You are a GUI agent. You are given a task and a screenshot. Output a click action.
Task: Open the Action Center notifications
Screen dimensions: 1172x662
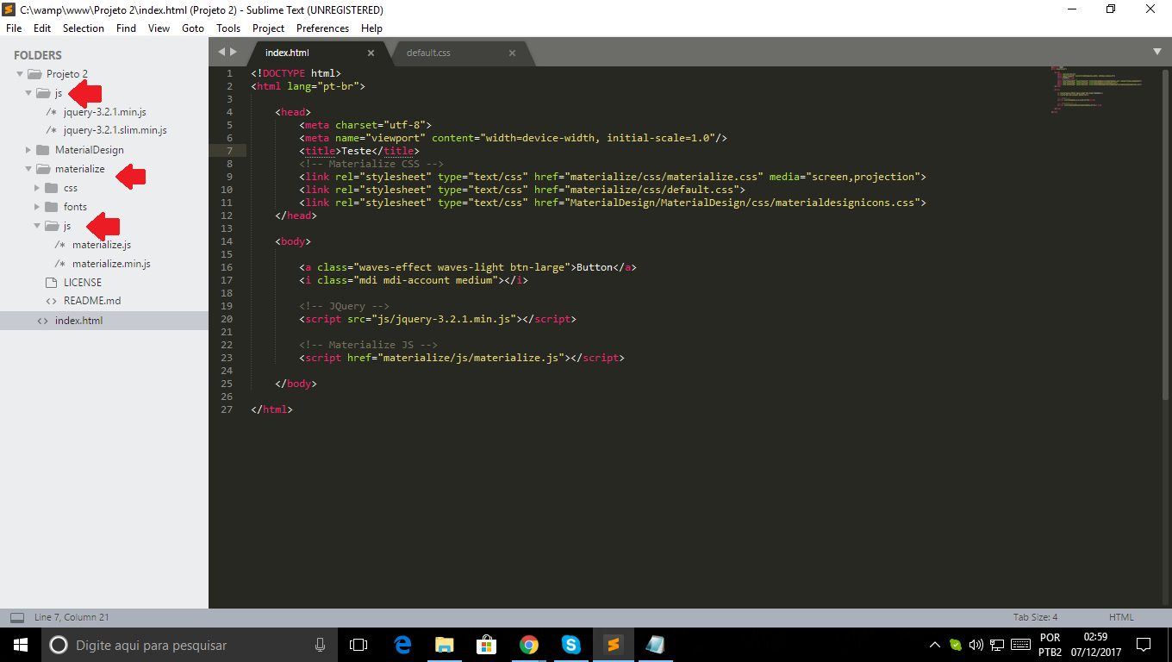point(1144,645)
